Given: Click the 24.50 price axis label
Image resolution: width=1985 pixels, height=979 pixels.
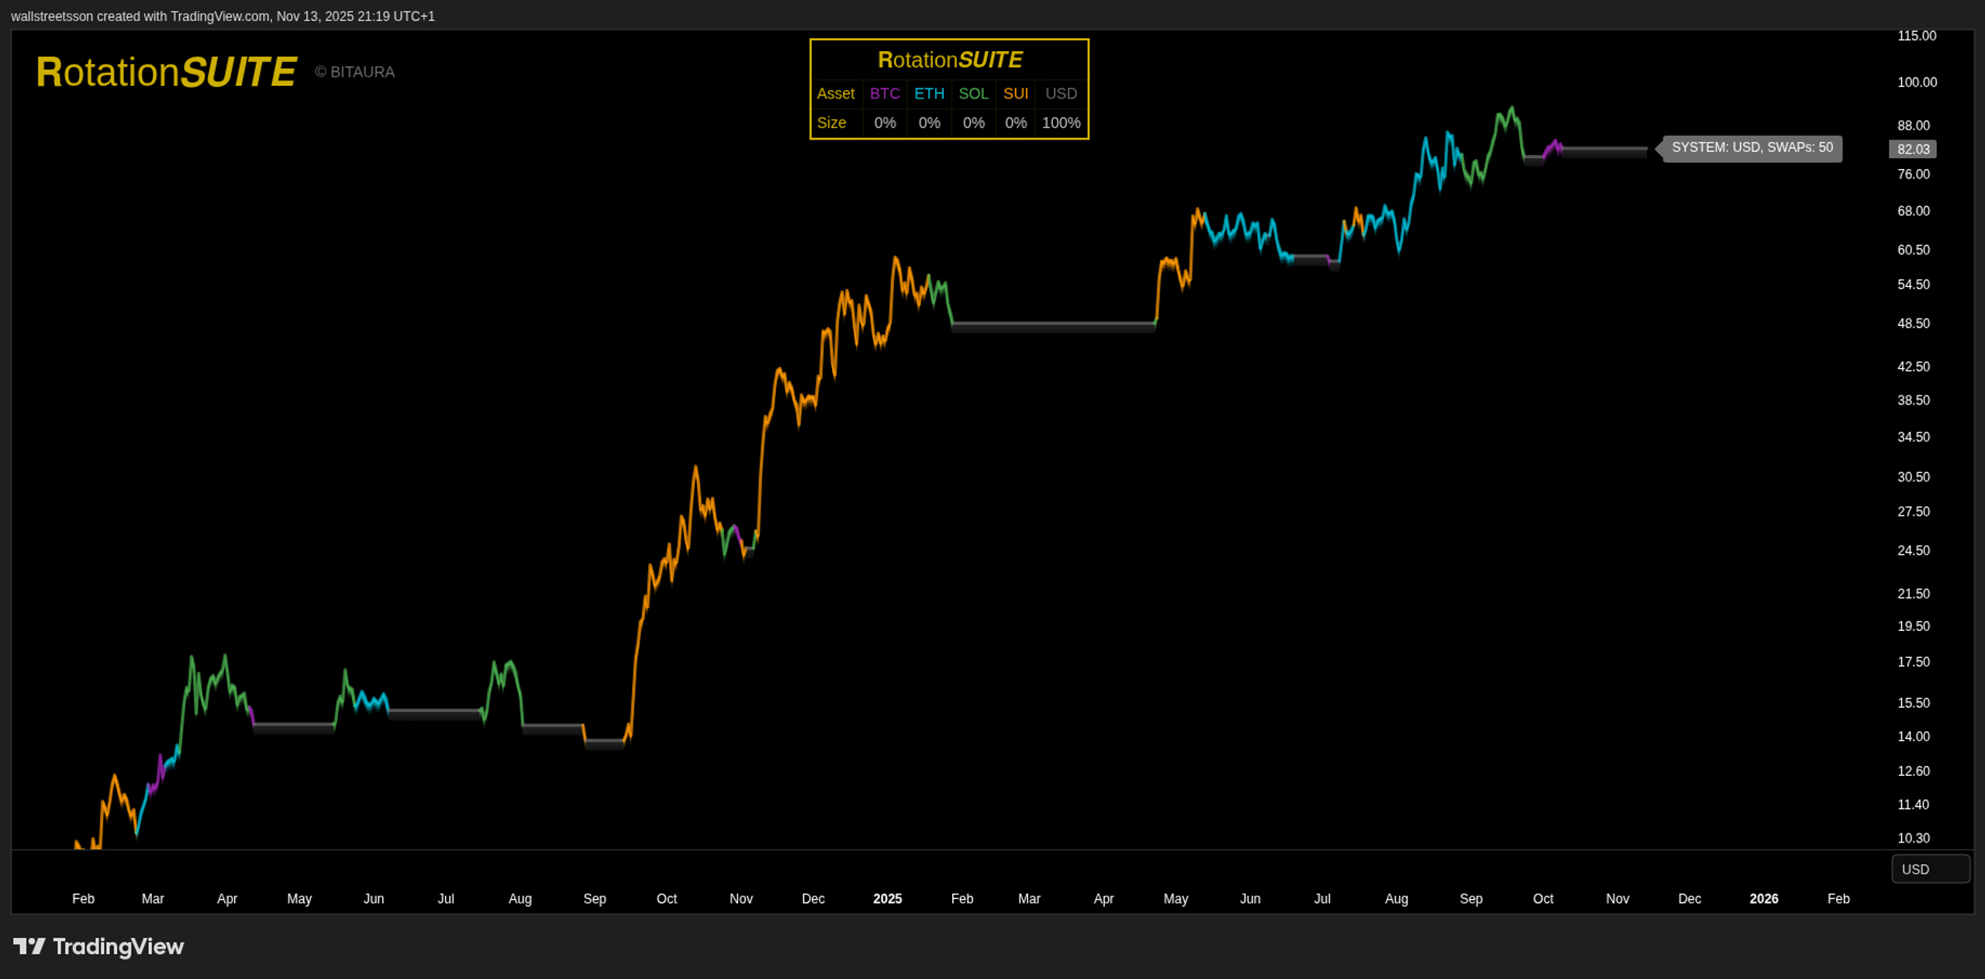Looking at the screenshot, I should [x=1914, y=550].
